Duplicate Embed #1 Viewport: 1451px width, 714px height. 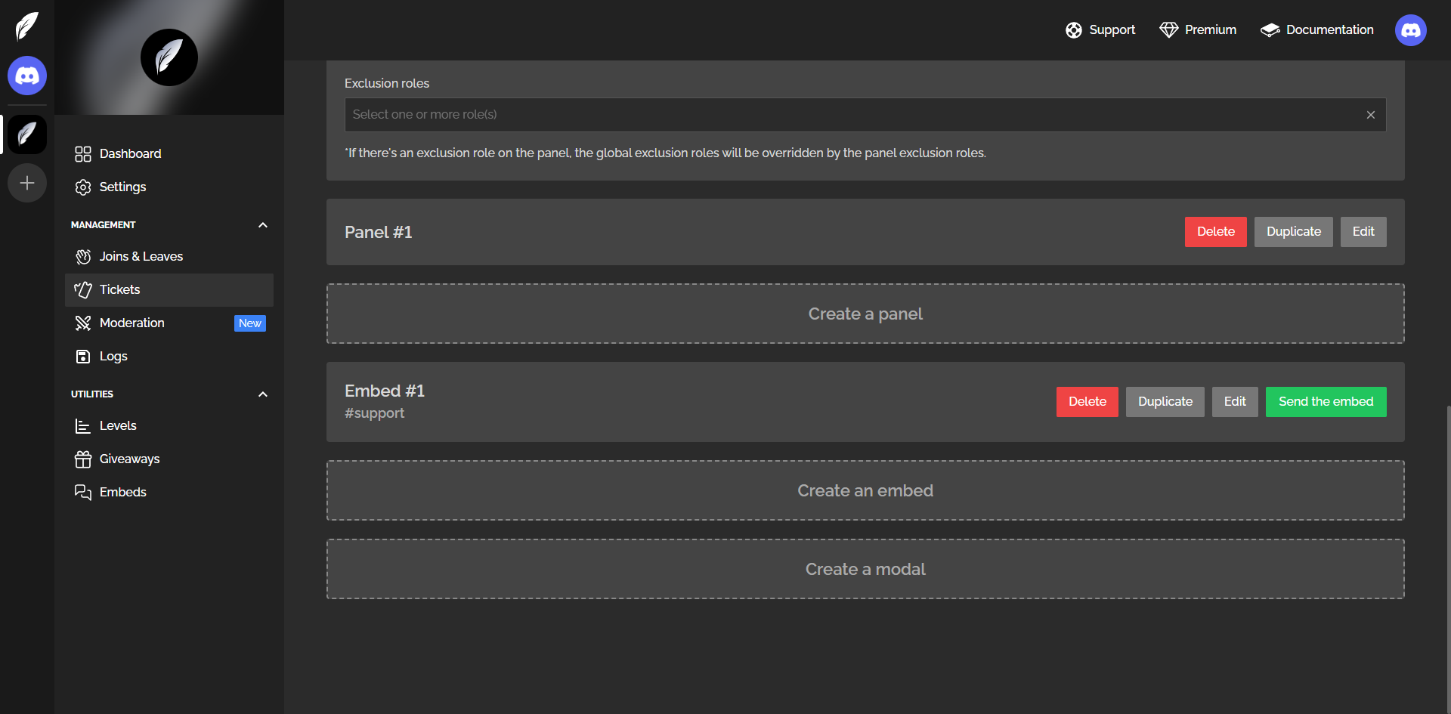[1165, 402]
